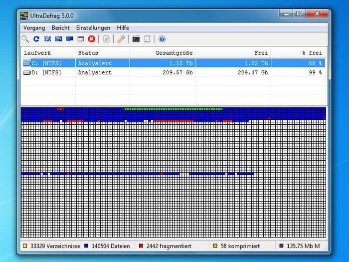349x262 pixels.
Task: Open the Vorgang menu
Action: coord(34,28)
